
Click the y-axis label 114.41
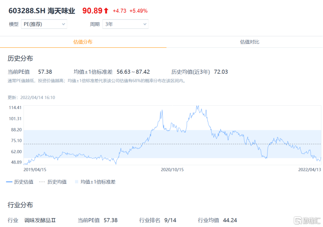[15, 108]
